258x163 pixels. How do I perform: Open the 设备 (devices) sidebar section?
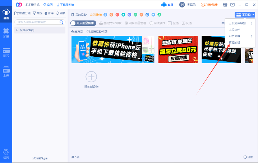6,14
